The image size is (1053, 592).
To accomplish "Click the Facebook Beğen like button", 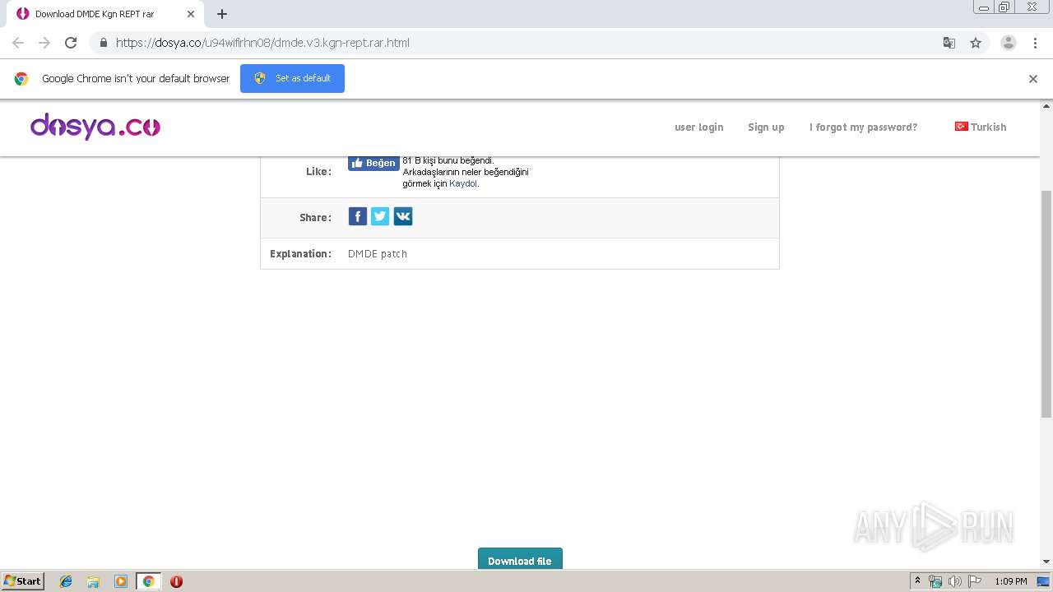I will pyautogui.click(x=373, y=163).
